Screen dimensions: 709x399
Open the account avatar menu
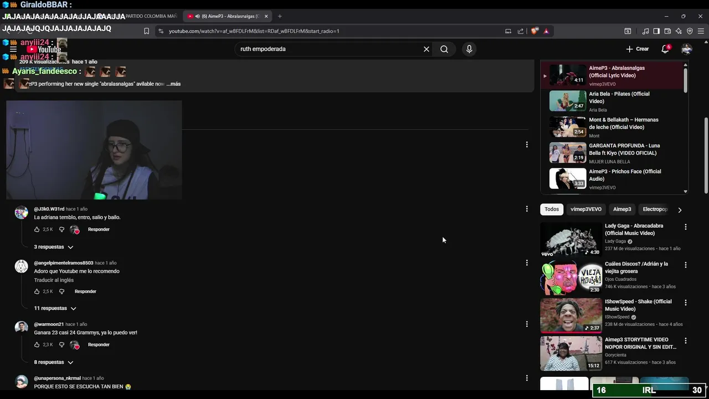tap(686, 49)
